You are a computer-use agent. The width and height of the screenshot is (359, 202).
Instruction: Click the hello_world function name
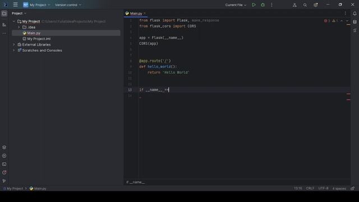click(159, 67)
